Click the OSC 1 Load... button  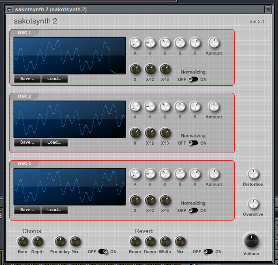(54, 79)
